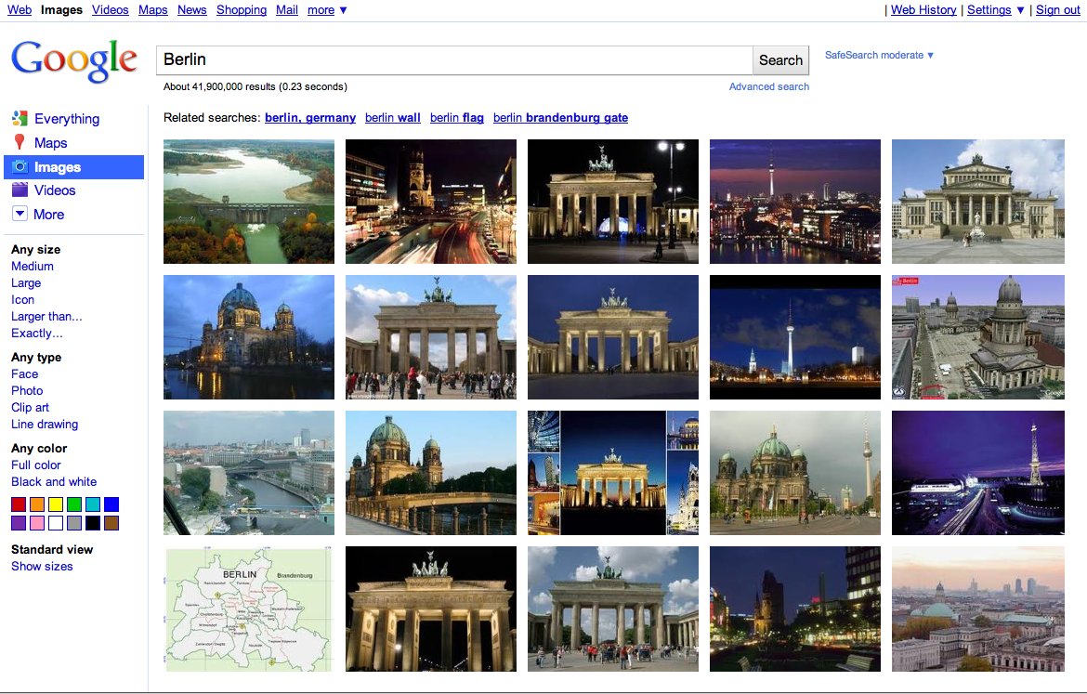Open the "more" dropdown in top navigation
This screenshot has width=1087, height=694.
[x=320, y=10]
